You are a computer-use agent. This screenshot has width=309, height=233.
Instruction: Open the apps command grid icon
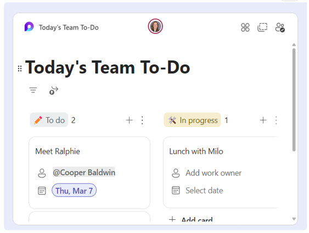tap(245, 27)
